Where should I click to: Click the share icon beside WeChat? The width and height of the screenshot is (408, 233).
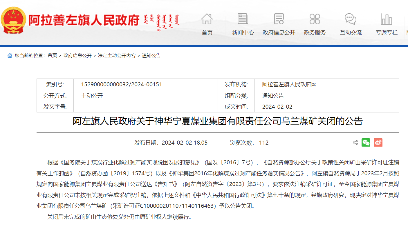355,143
